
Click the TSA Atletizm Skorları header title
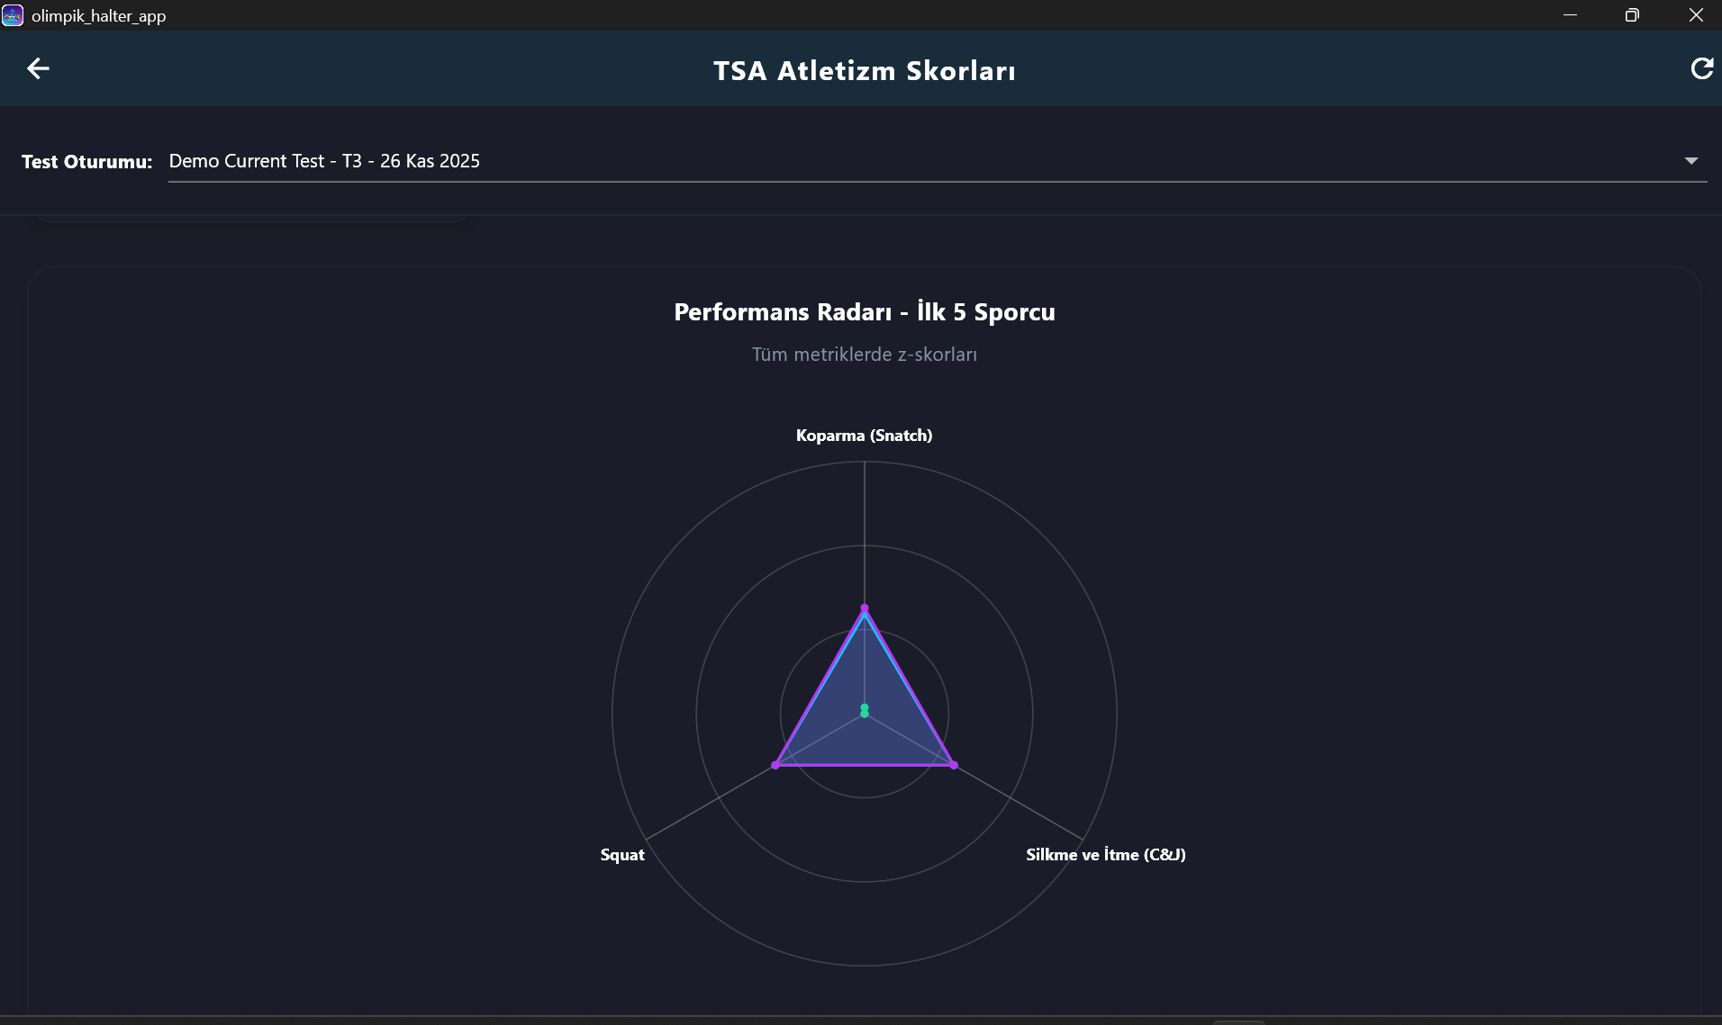[x=863, y=70]
